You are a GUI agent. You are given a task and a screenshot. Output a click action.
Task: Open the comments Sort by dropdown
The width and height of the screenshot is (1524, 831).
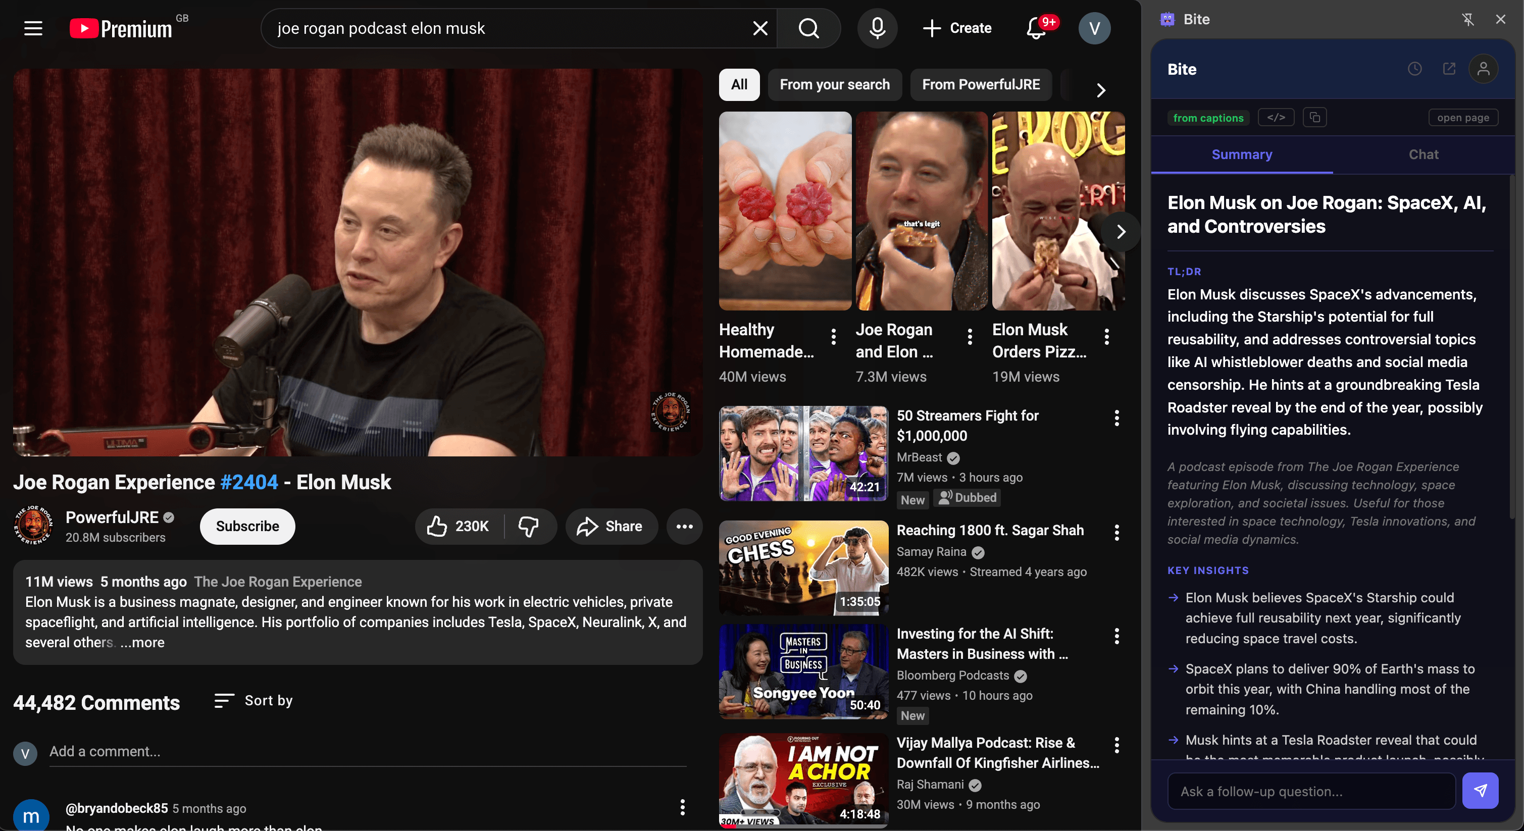253,701
